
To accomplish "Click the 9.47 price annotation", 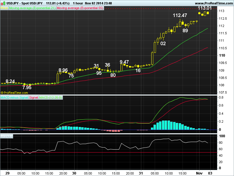I will point(124,62).
